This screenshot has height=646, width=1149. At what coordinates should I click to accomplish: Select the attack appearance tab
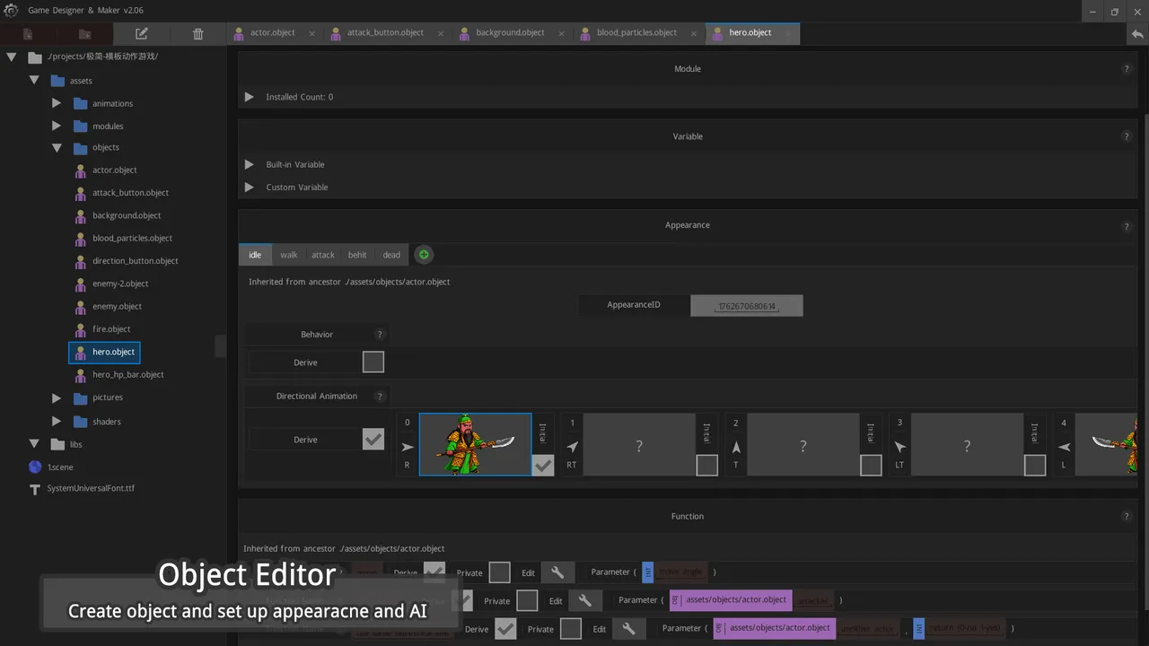323,255
